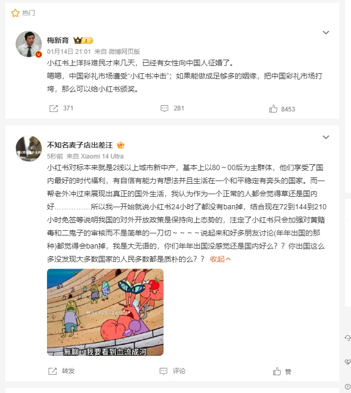This screenshot has height=393, width=351.
Task: Expand options chevron on 梅新育's post
Action: tap(326, 32)
